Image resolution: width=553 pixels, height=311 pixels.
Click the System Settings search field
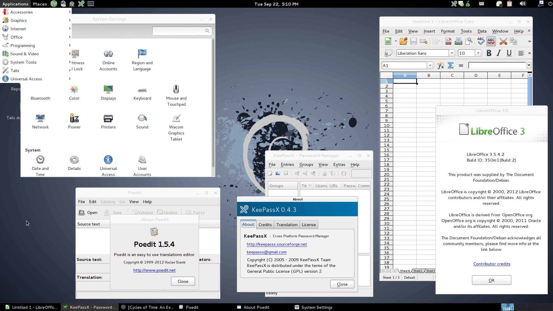(182, 31)
